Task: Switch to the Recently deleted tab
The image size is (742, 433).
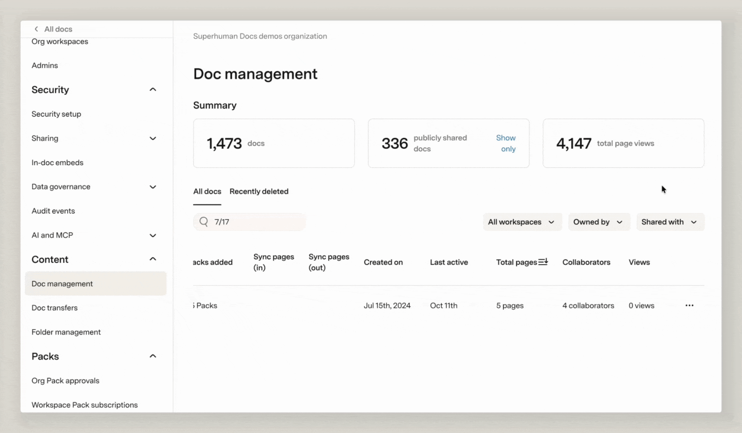Action: (x=259, y=191)
